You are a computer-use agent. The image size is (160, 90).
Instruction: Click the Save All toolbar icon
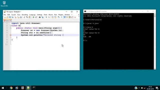pyautogui.click(x=12, y=17)
